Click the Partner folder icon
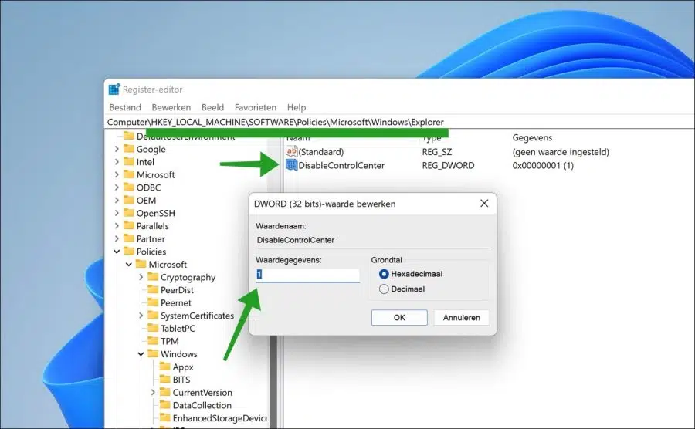Viewport: 695px width, 429px height. coord(128,238)
